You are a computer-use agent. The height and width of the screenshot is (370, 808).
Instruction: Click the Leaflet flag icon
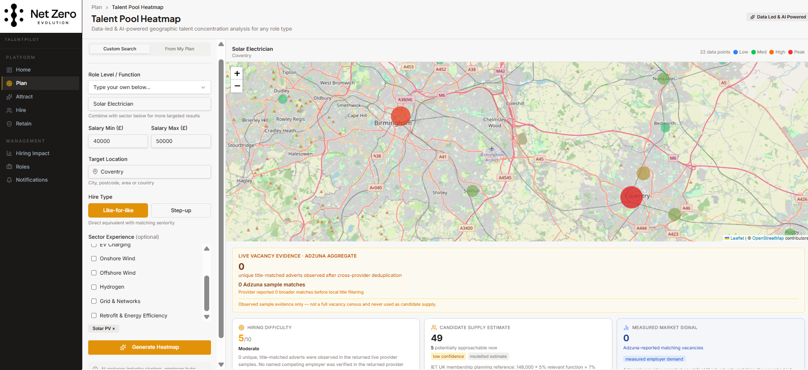[x=727, y=238]
